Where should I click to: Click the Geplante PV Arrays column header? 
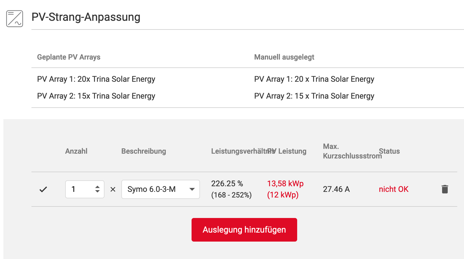coord(69,57)
